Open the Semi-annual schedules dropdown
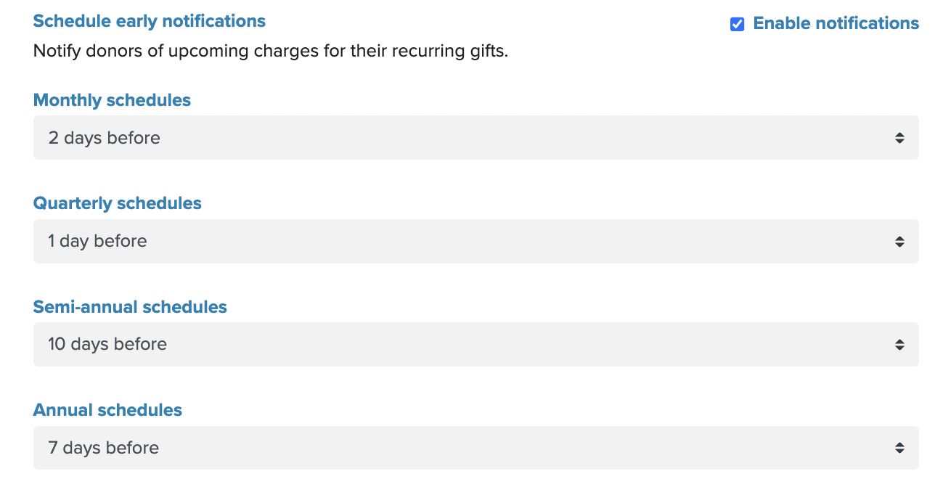 [475, 344]
